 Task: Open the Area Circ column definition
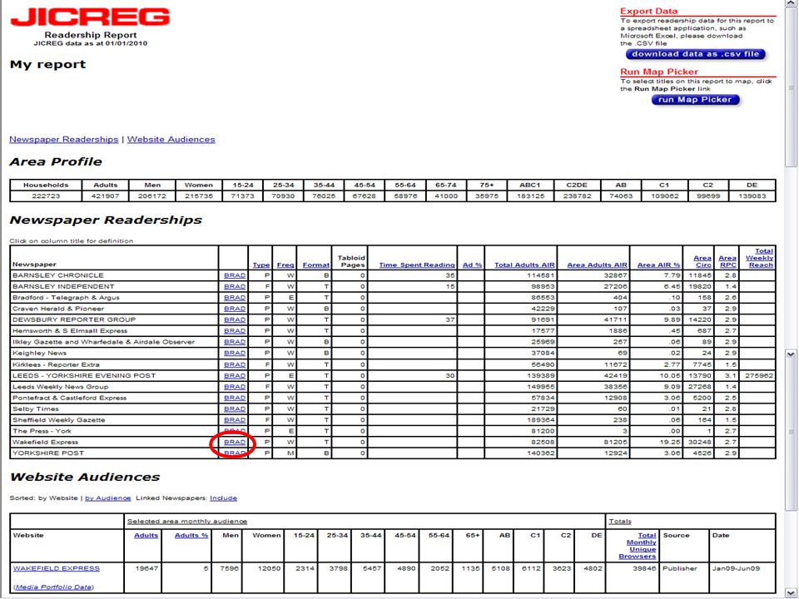point(702,261)
